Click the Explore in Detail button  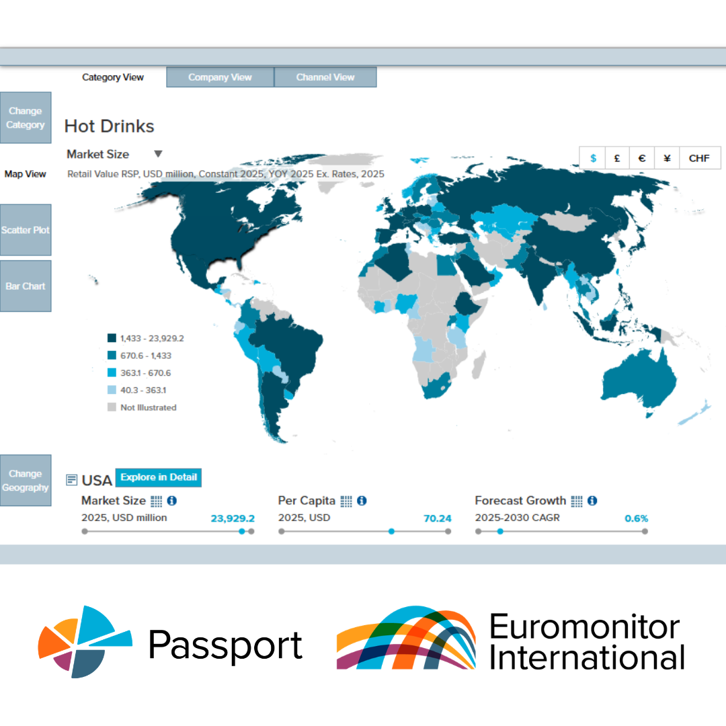159,477
